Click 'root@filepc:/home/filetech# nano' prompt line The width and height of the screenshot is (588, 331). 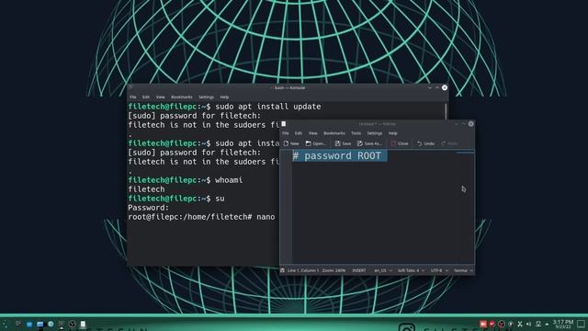pos(201,217)
